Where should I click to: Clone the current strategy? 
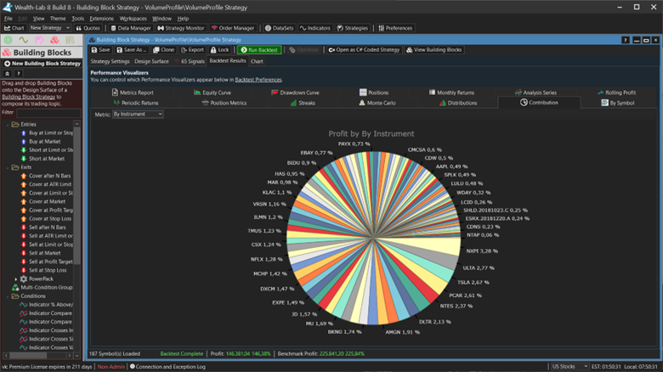tap(163, 50)
